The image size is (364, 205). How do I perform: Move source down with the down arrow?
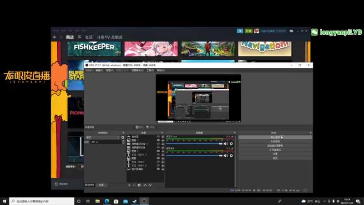pos(150,185)
